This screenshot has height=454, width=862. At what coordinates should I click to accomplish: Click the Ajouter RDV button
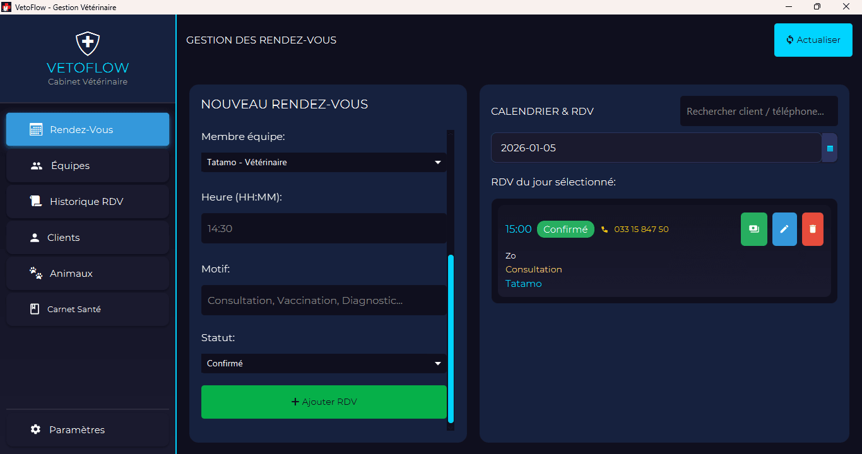(323, 402)
